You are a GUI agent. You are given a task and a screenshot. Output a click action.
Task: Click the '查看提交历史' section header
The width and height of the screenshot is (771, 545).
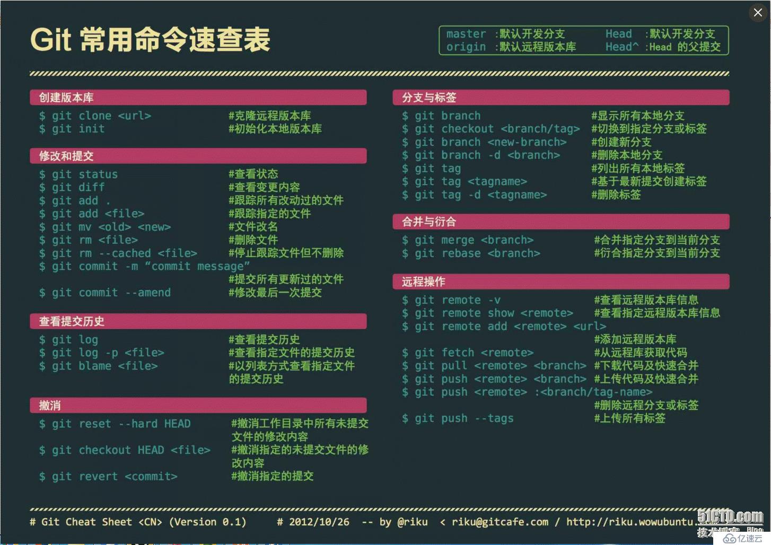pyautogui.click(x=198, y=321)
